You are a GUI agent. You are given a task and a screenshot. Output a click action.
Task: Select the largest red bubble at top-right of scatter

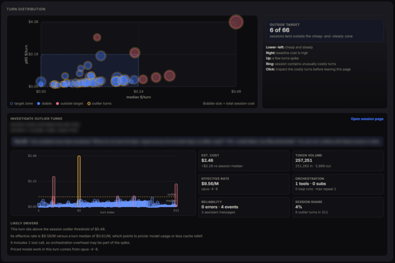tap(236, 22)
